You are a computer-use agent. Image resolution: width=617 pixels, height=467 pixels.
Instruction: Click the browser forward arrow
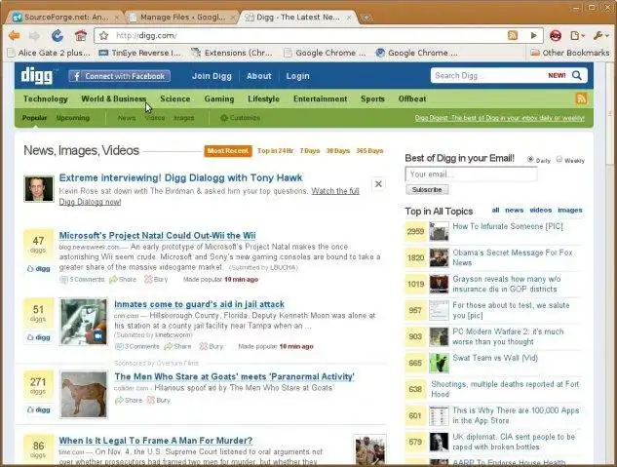[x=34, y=36]
